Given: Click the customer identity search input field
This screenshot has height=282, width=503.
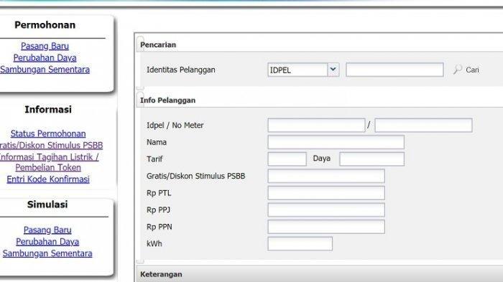Looking at the screenshot, I should click(394, 70).
